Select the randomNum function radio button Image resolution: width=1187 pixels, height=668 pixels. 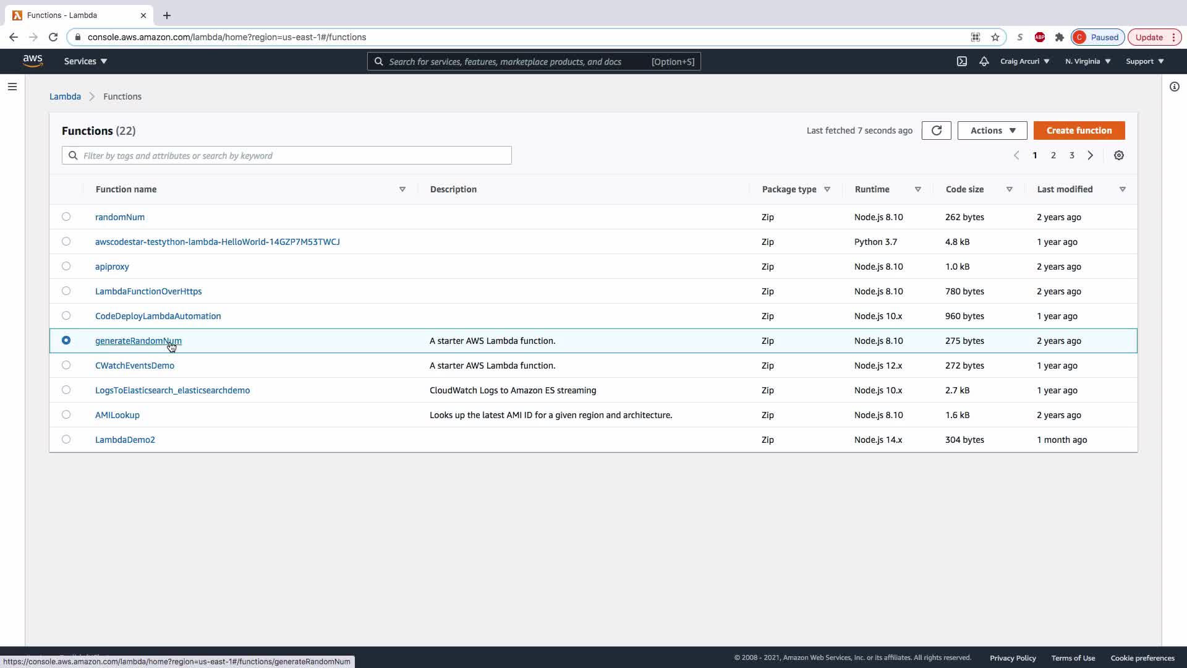pos(66,217)
